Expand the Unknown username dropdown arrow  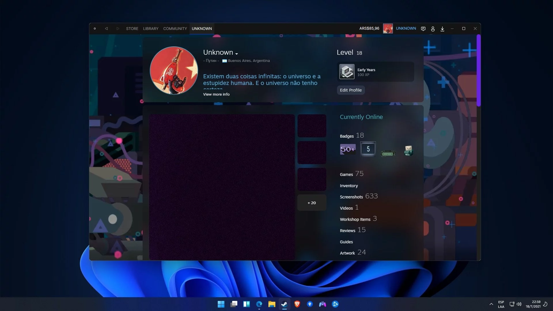pos(236,54)
